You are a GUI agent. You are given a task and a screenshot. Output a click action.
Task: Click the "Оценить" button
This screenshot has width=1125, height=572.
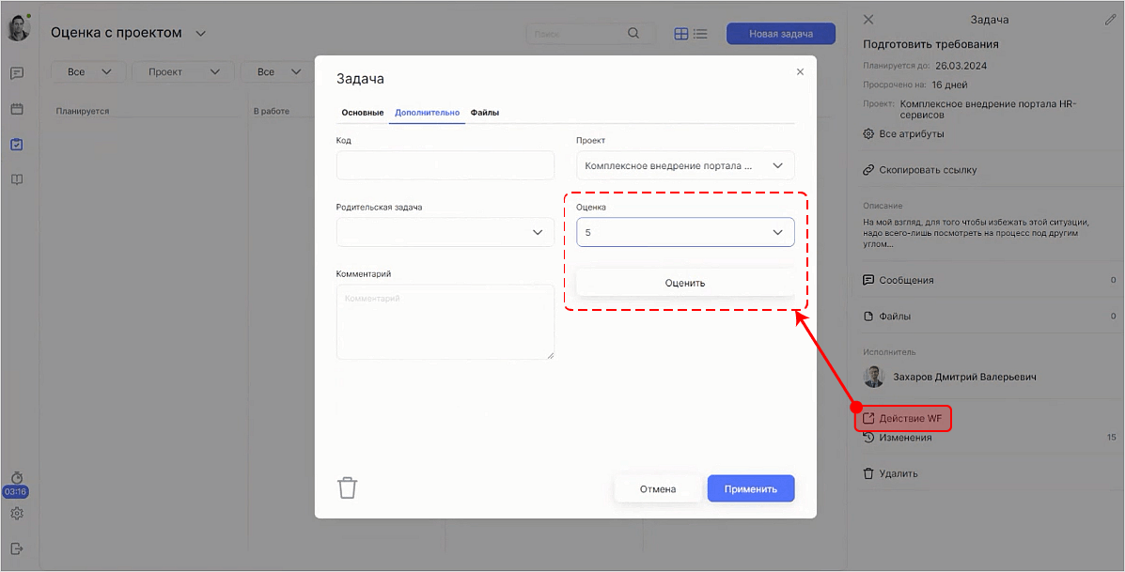685,282
